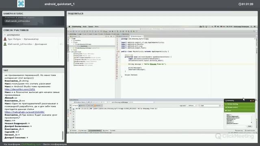
Task: Click Screen sharing in ClickMeeting widget
Action: [x=239, y=104]
